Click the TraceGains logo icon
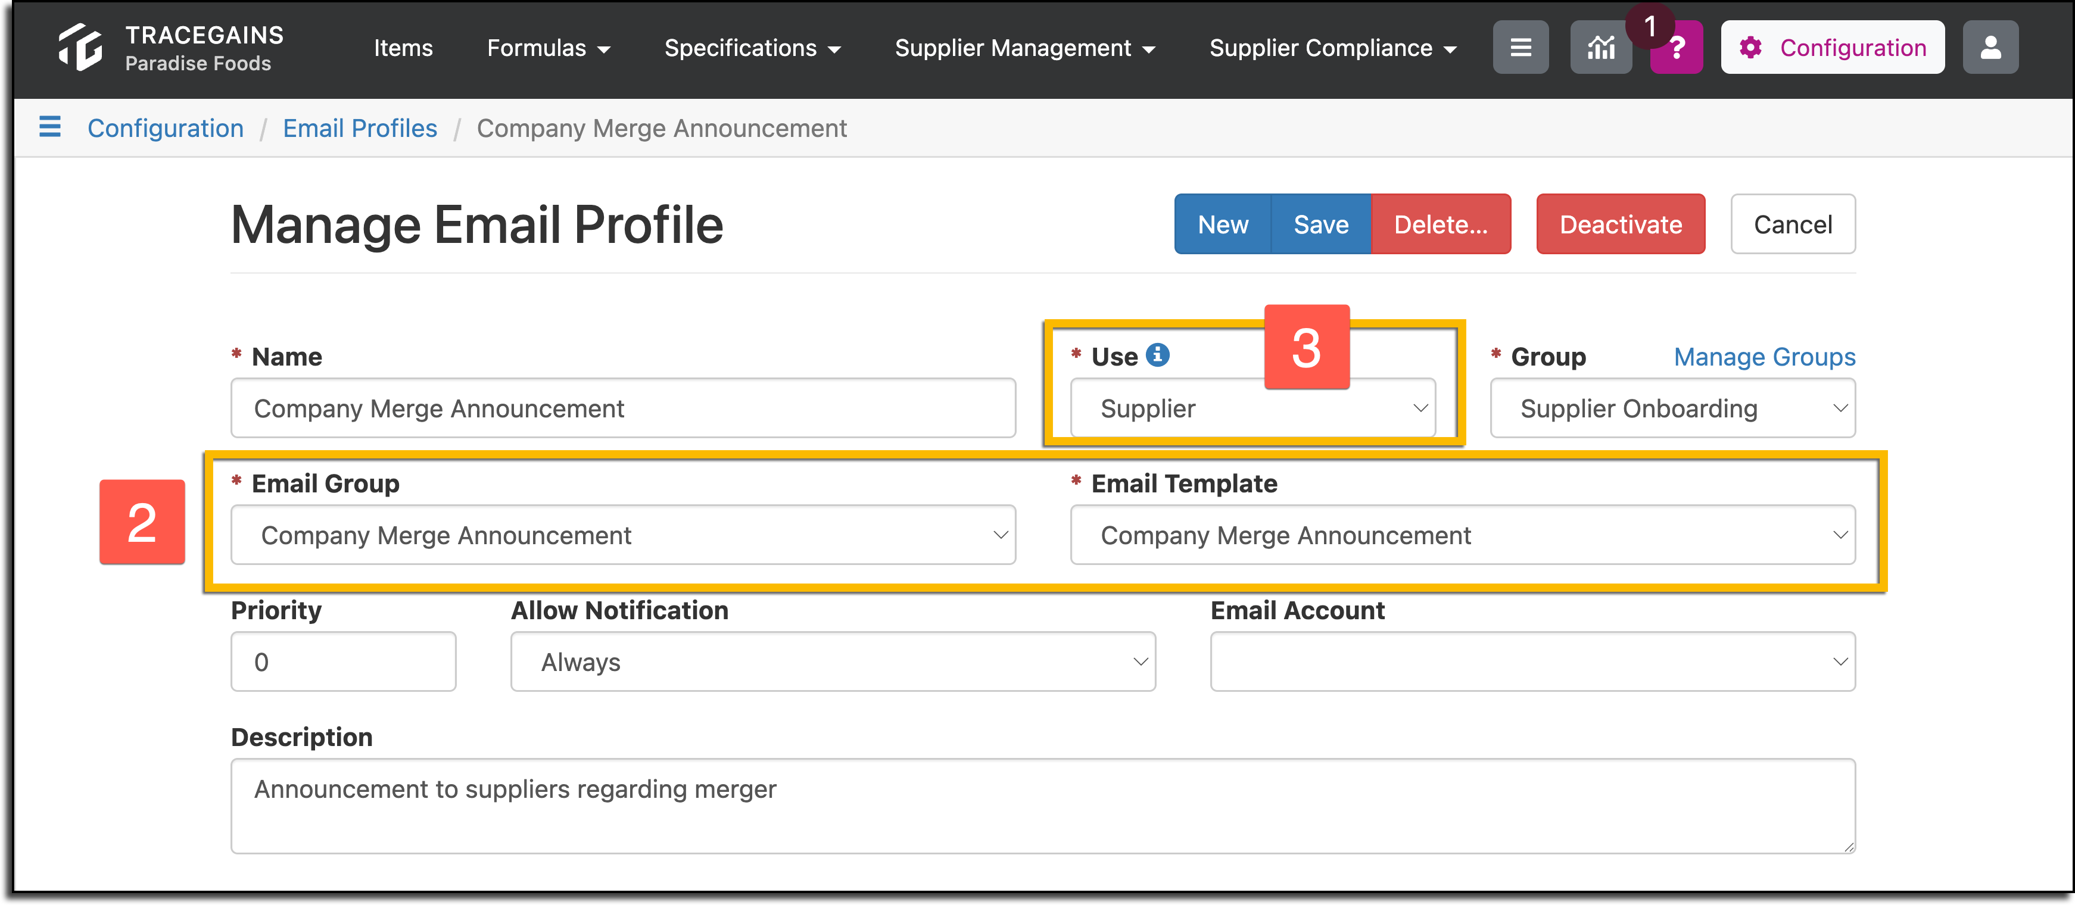This screenshot has width=2075, height=905. 80,46
